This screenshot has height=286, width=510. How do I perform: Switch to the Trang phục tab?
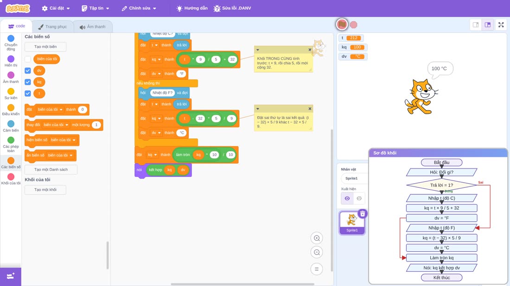tap(52, 27)
